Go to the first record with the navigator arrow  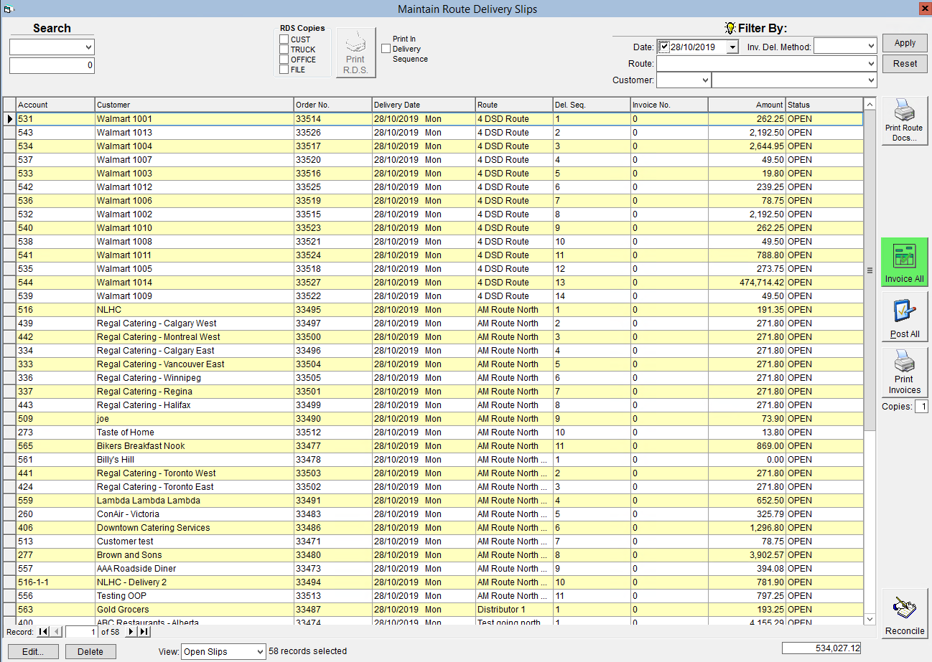(x=42, y=632)
